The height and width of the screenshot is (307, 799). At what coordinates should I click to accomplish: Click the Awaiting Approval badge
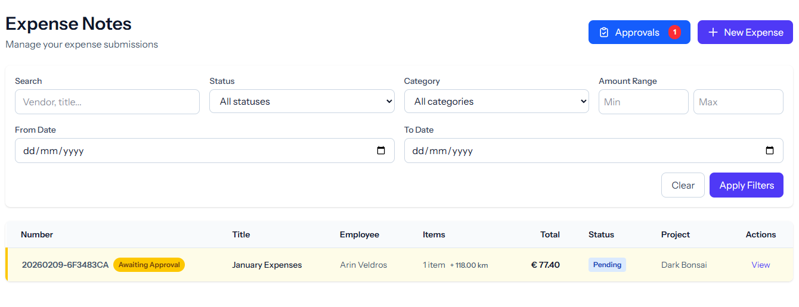149,265
